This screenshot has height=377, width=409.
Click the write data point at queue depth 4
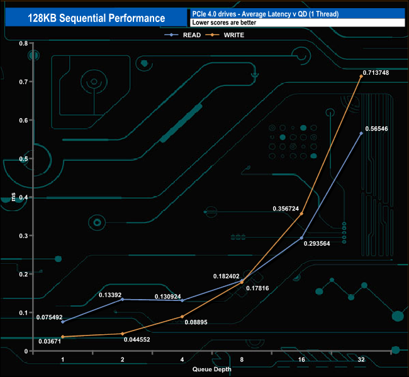click(182, 317)
